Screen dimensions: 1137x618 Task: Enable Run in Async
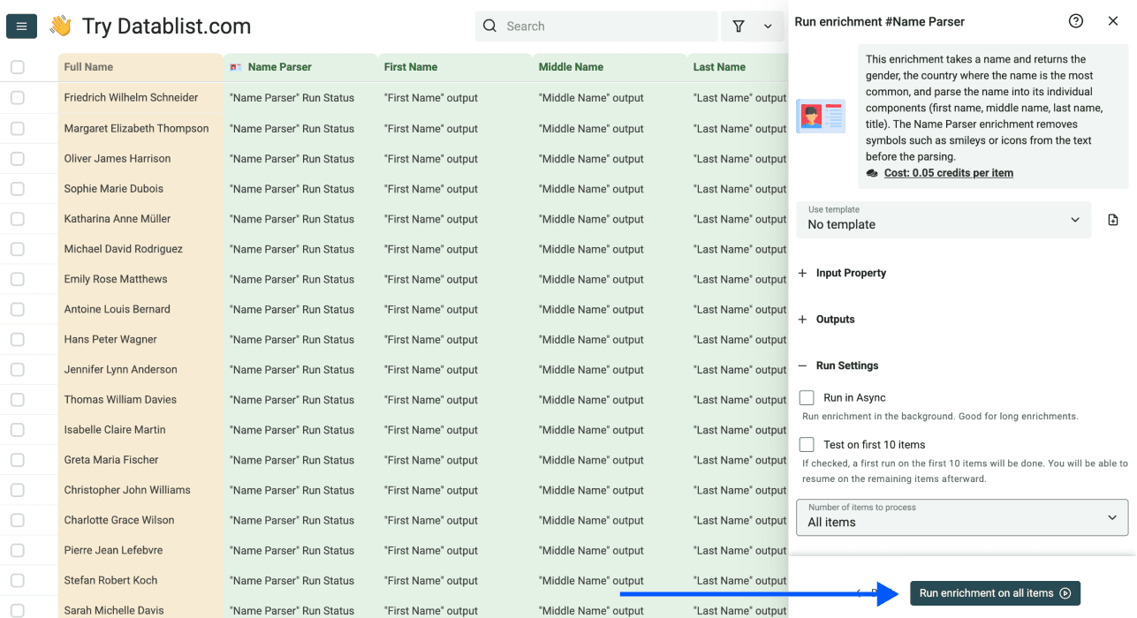pos(806,397)
